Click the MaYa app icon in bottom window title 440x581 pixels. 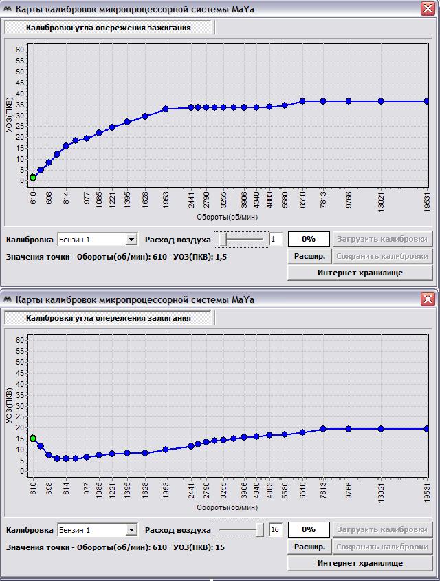click(x=8, y=300)
